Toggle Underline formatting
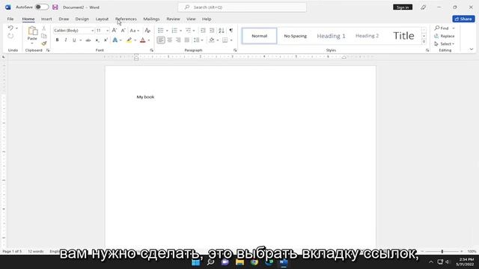This screenshot has width=479, height=269. (x=74, y=40)
